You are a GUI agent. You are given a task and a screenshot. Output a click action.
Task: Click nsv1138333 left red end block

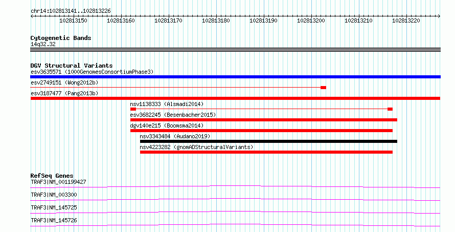(133, 109)
